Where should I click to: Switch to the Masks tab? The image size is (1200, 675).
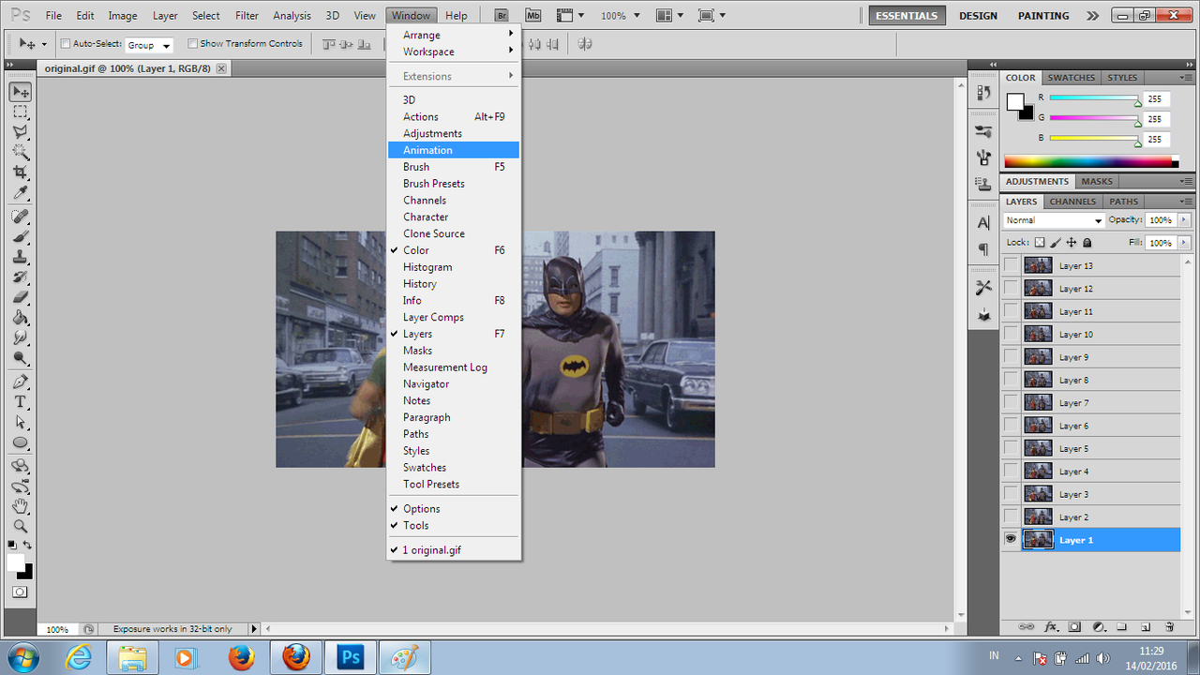click(x=1097, y=182)
